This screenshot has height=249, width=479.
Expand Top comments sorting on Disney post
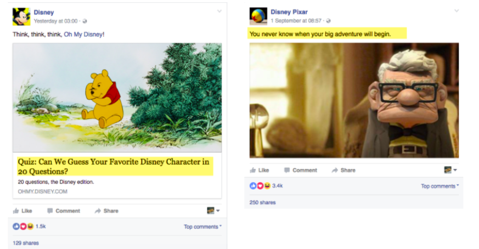coord(202,227)
